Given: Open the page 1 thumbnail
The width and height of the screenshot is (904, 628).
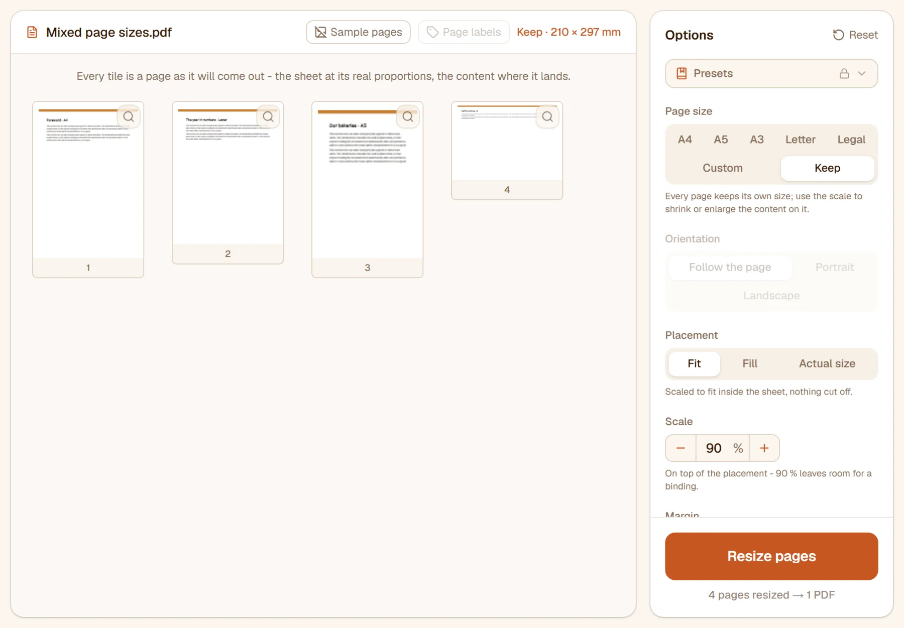Looking at the screenshot, I should click(88, 189).
